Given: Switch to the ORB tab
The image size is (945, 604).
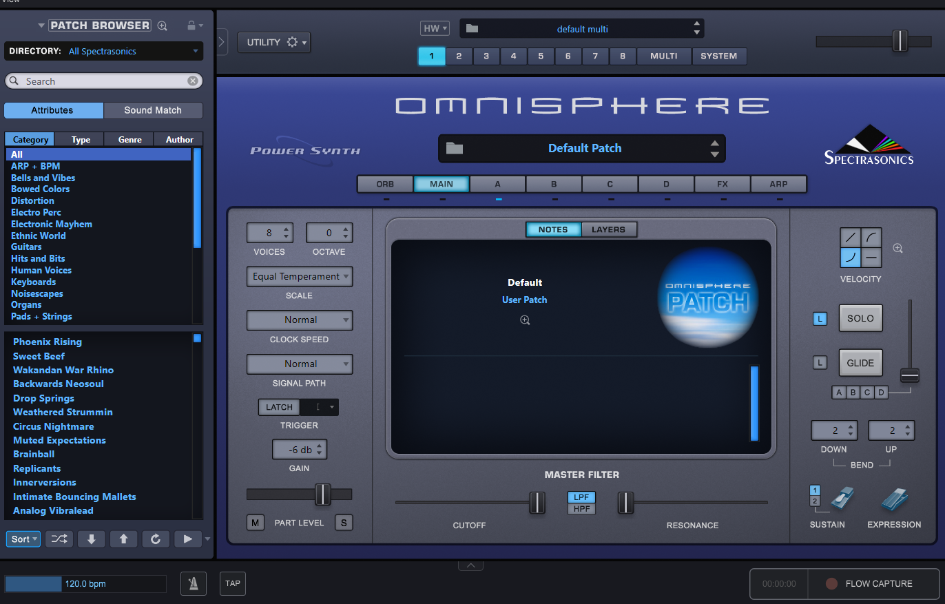Looking at the screenshot, I should 386,184.
